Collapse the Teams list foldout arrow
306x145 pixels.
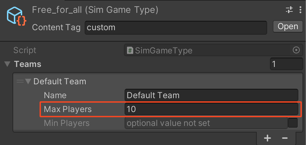pyautogui.click(x=7, y=64)
